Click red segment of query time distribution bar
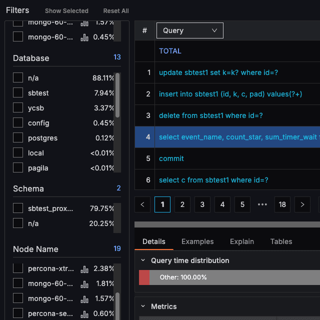Screen dimensions: 320x320 (x=144, y=277)
